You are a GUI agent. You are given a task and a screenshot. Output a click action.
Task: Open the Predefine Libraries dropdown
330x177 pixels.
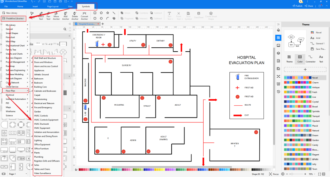[14, 18]
